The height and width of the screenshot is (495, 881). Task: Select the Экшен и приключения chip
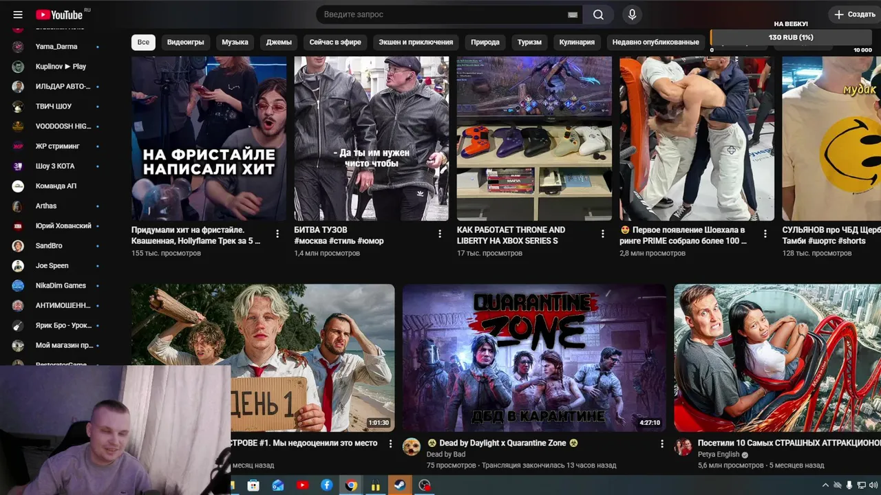(x=416, y=42)
